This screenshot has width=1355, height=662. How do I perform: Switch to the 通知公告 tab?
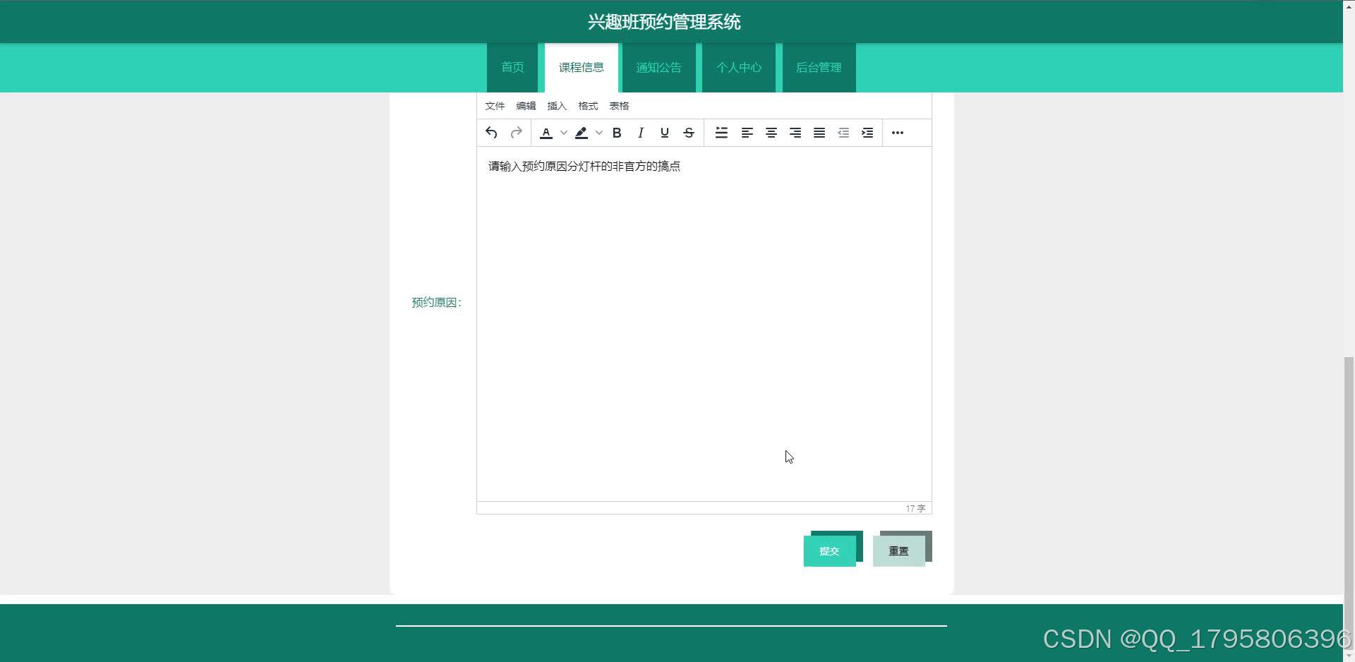[658, 68]
